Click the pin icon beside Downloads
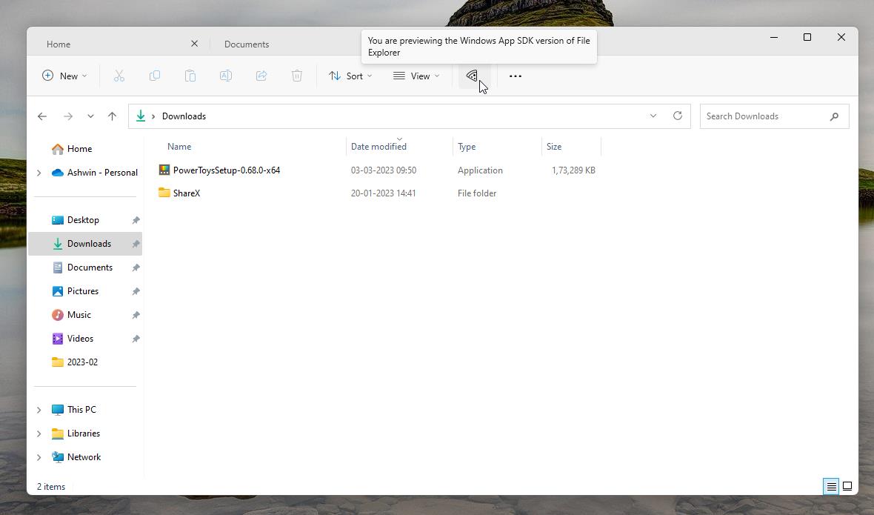 (x=136, y=244)
